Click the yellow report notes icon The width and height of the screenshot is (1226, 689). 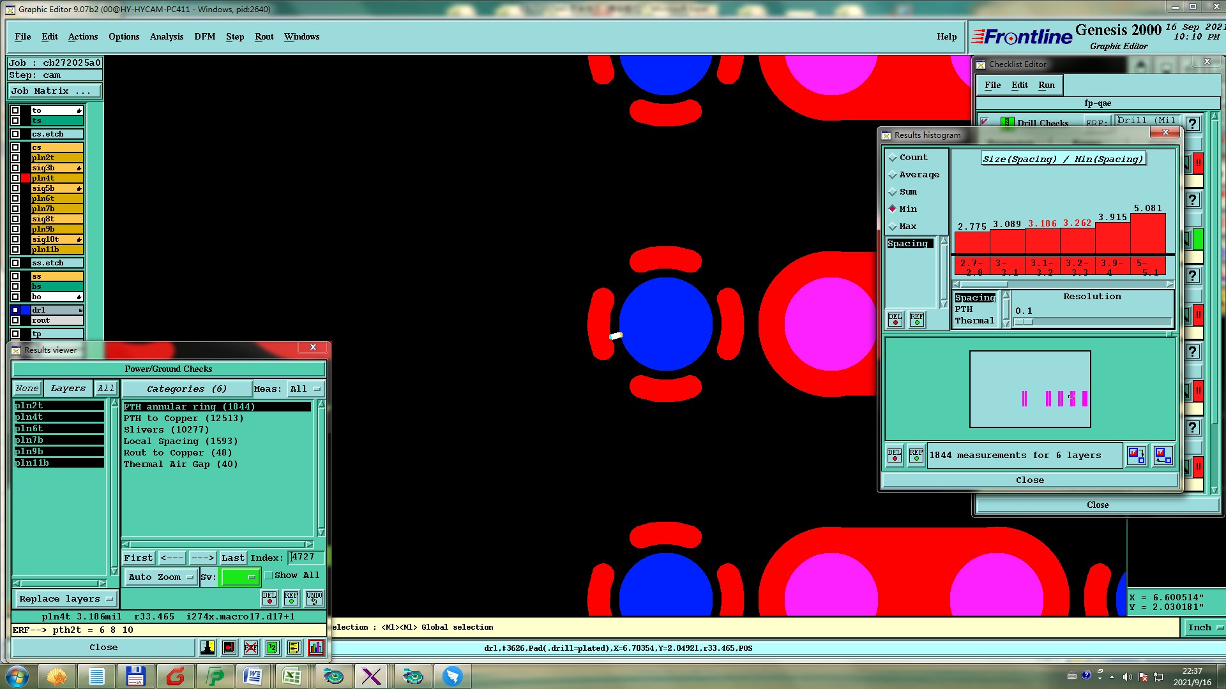[294, 648]
